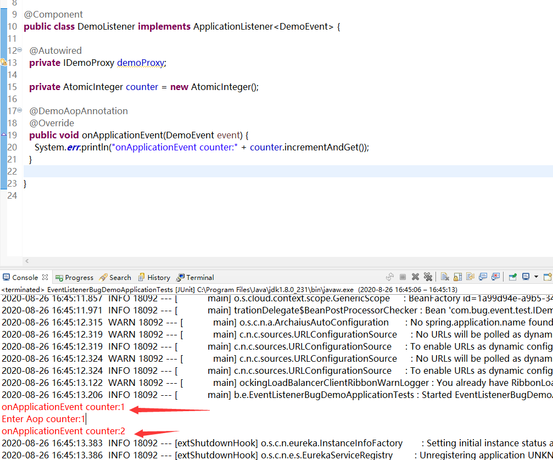Click the @DemoAopAnnotation annotation
Viewport: 553px width, 460px height.
point(79,111)
